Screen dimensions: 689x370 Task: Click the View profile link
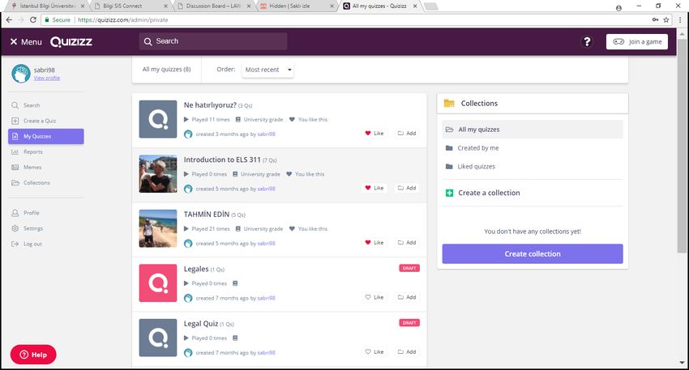click(x=46, y=78)
